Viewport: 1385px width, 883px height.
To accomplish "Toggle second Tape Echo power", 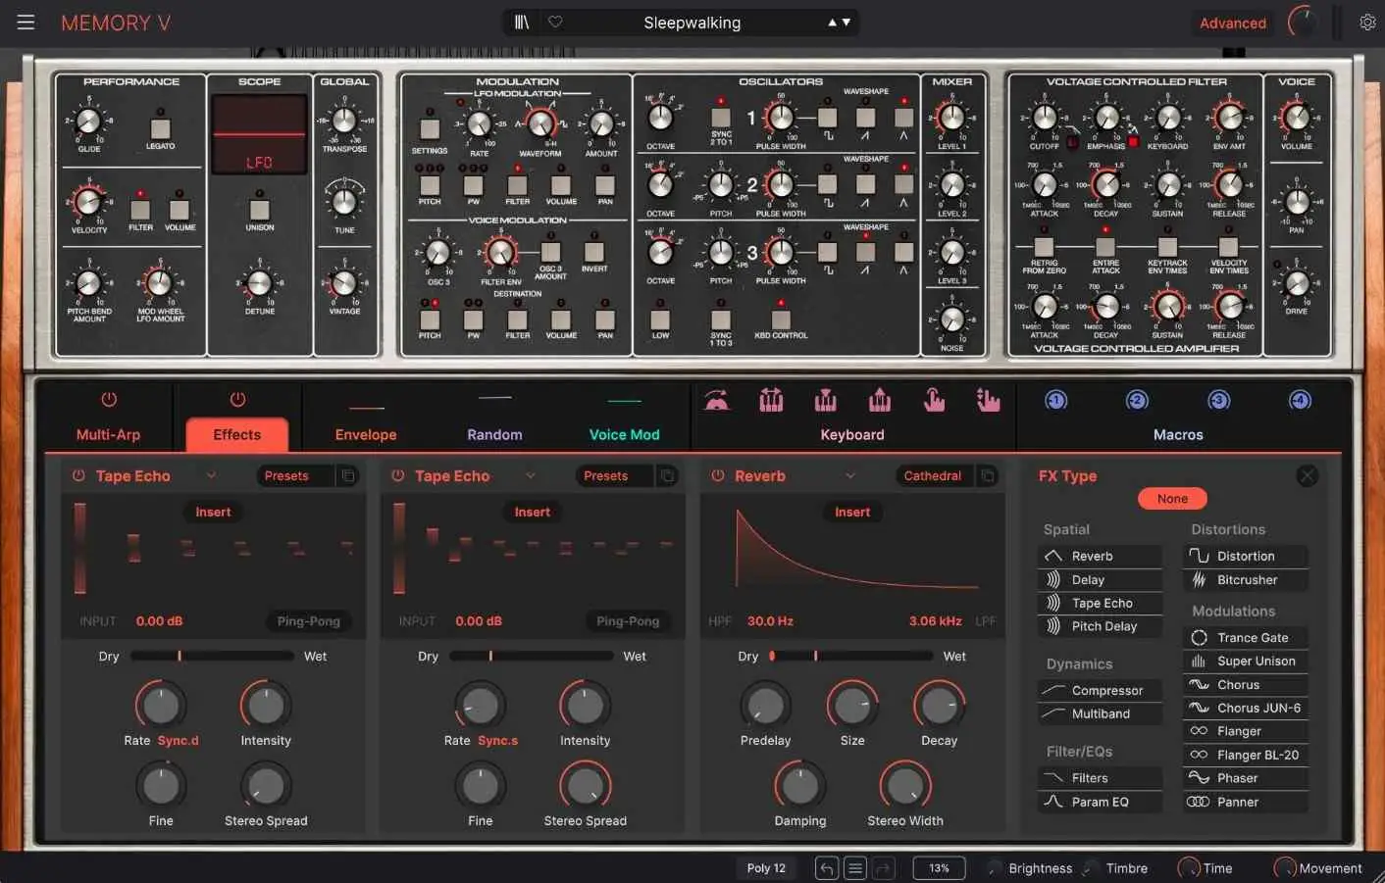I will pyautogui.click(x=398, y=475).
